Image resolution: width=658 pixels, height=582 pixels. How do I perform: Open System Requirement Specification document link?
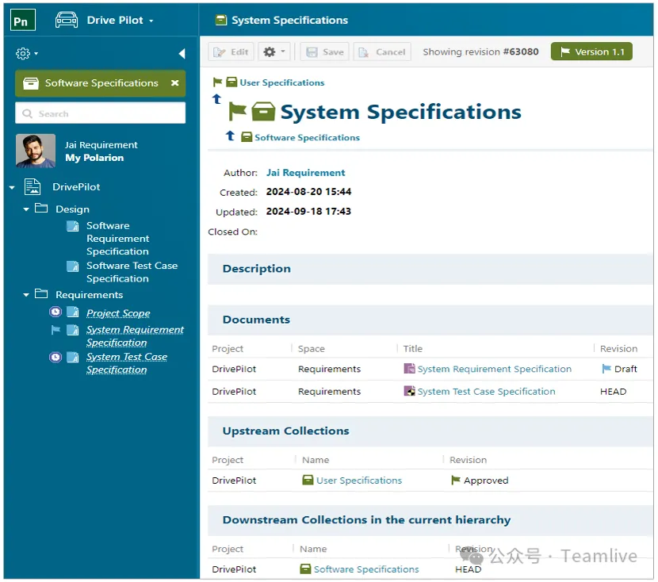(x=495, y=369)
